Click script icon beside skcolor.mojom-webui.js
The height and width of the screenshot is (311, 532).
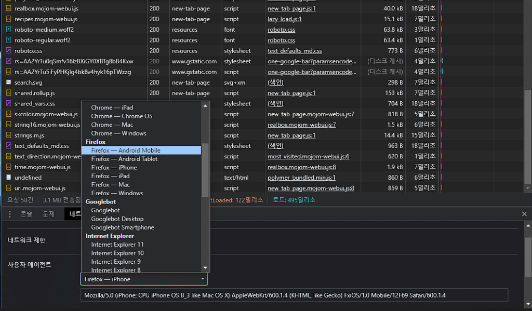(x=8, y=114)
